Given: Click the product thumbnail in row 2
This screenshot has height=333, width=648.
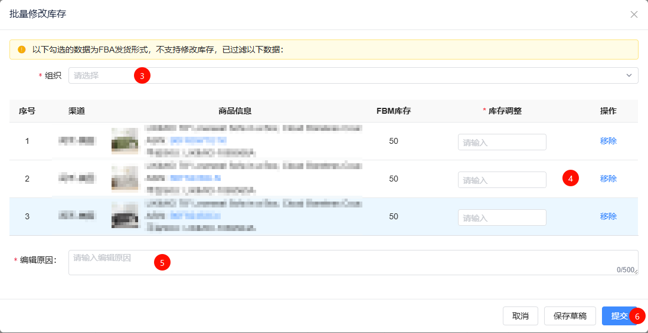Looking at the screenshot, I should point(125,179).
